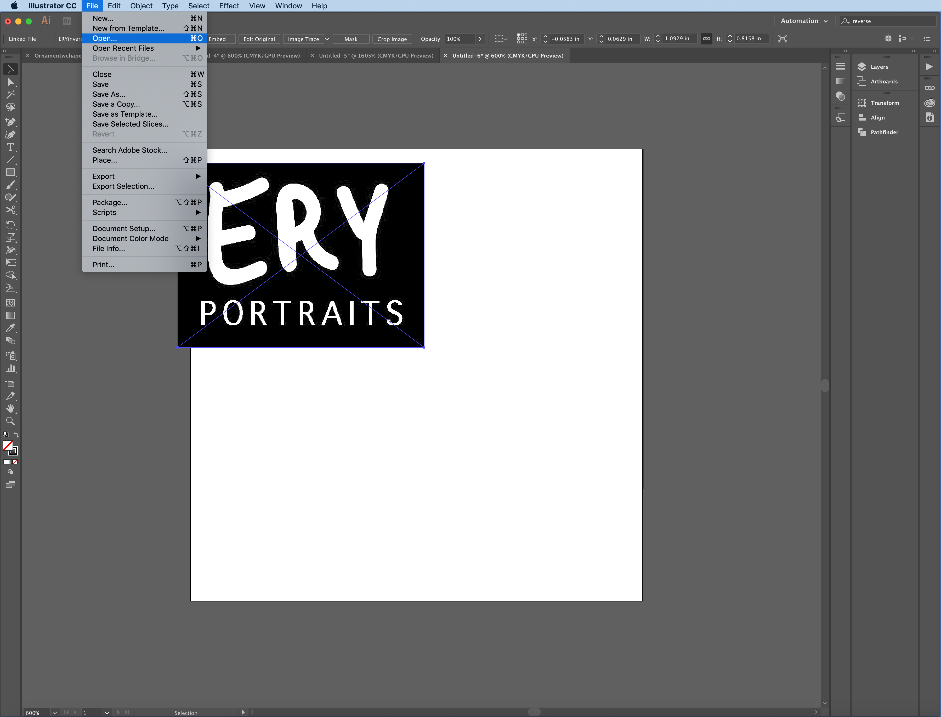This screenshot has width=941, height=717.
Task: Select the Curvature tool
Action: [10, 134]
